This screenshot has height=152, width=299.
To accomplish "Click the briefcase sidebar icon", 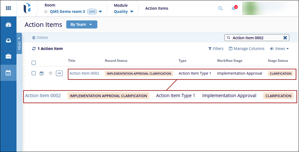I will pyautogui.click(x=8, y=56).
